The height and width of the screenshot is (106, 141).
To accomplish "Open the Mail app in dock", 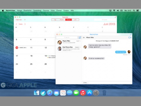I will coord(56,93).
